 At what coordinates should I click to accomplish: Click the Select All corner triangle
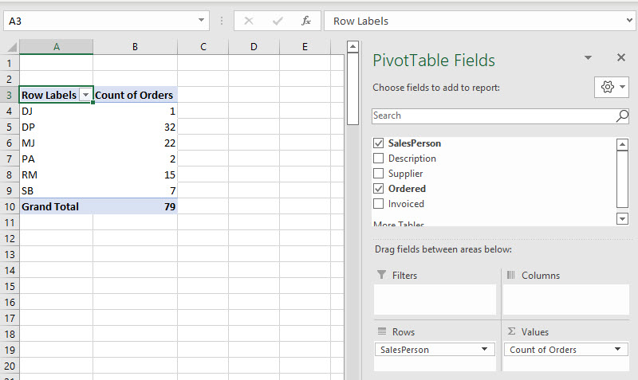[x=10, y=47]
